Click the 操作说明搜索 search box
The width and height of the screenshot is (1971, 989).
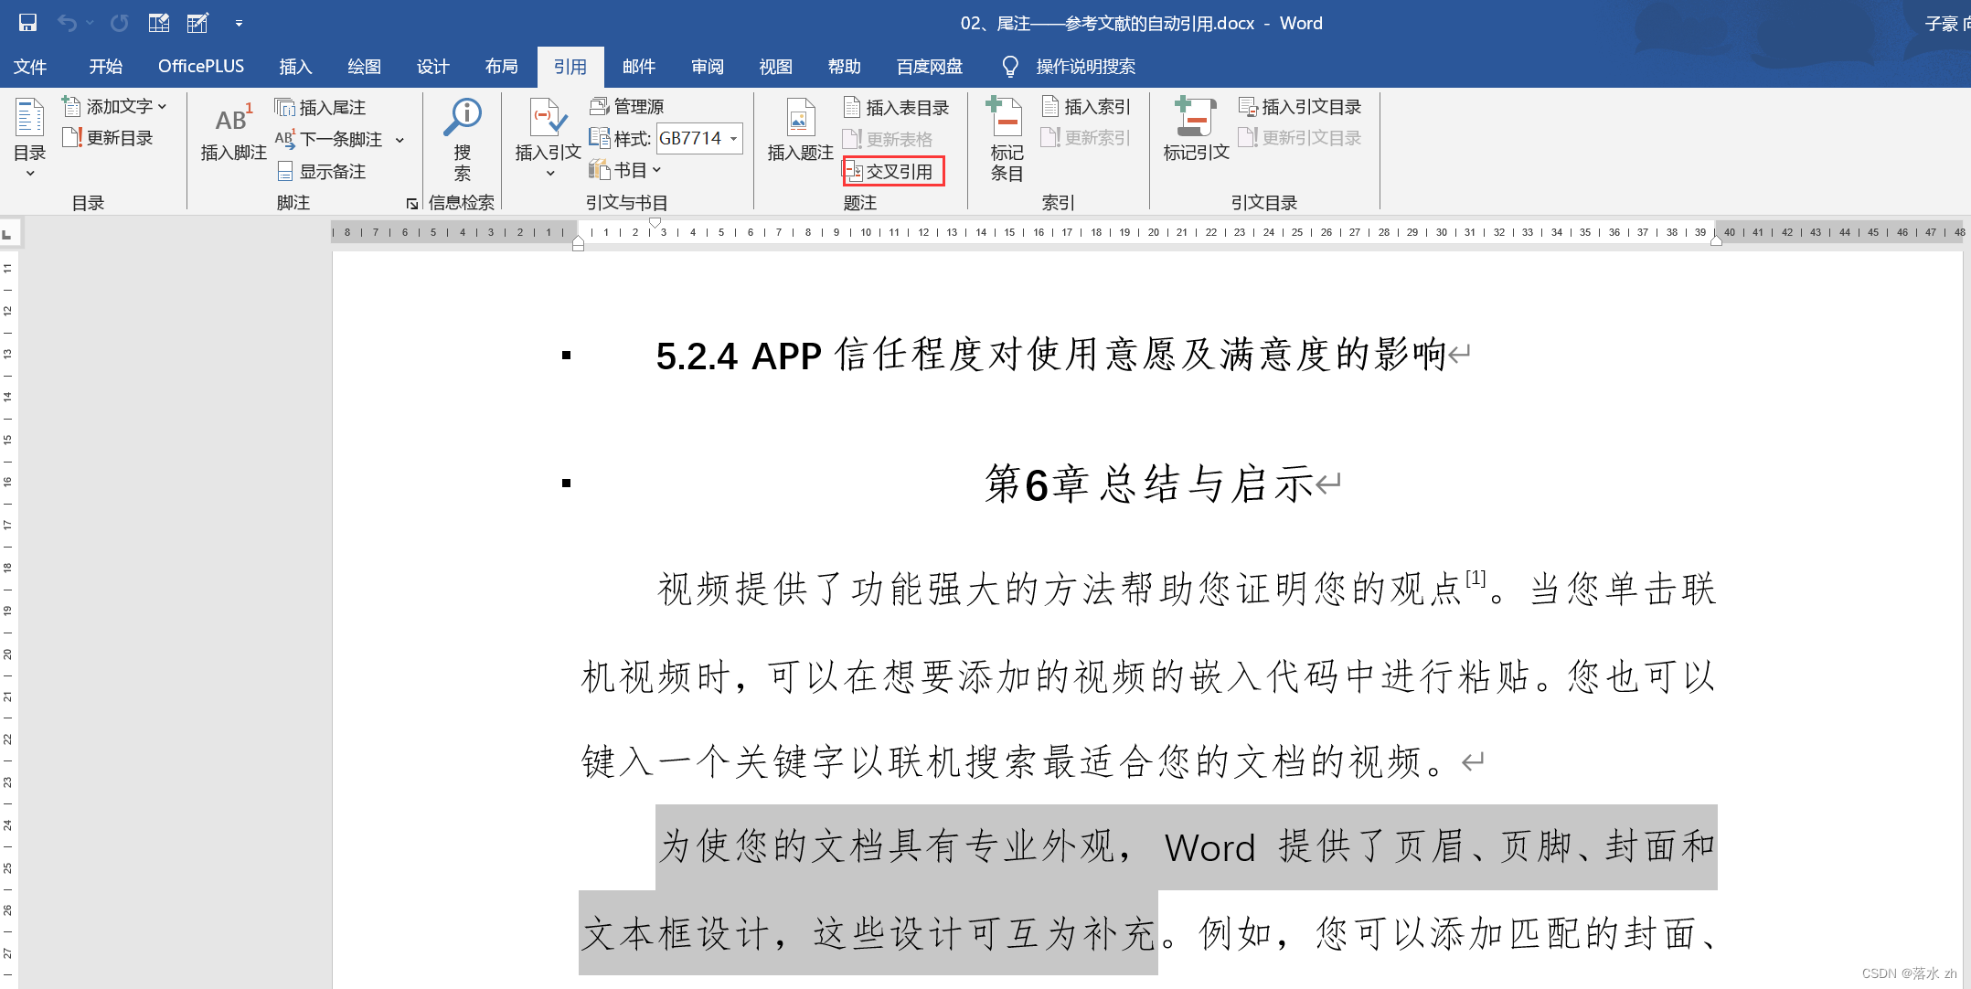click(x=1085, y=67)
